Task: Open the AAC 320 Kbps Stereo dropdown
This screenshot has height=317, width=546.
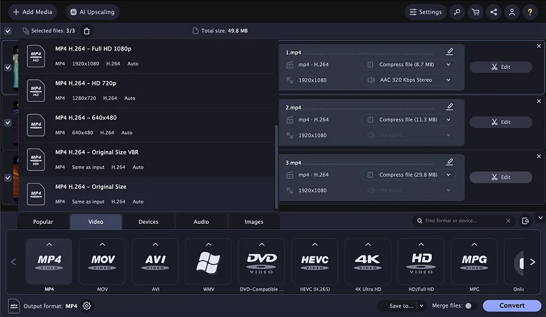Action: point(408,80)
